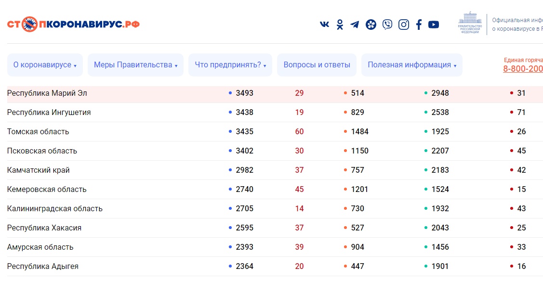This screenshot has width=543, height=306.
Task: Open the VK social network icon
Action: click(x=325, y=25)
